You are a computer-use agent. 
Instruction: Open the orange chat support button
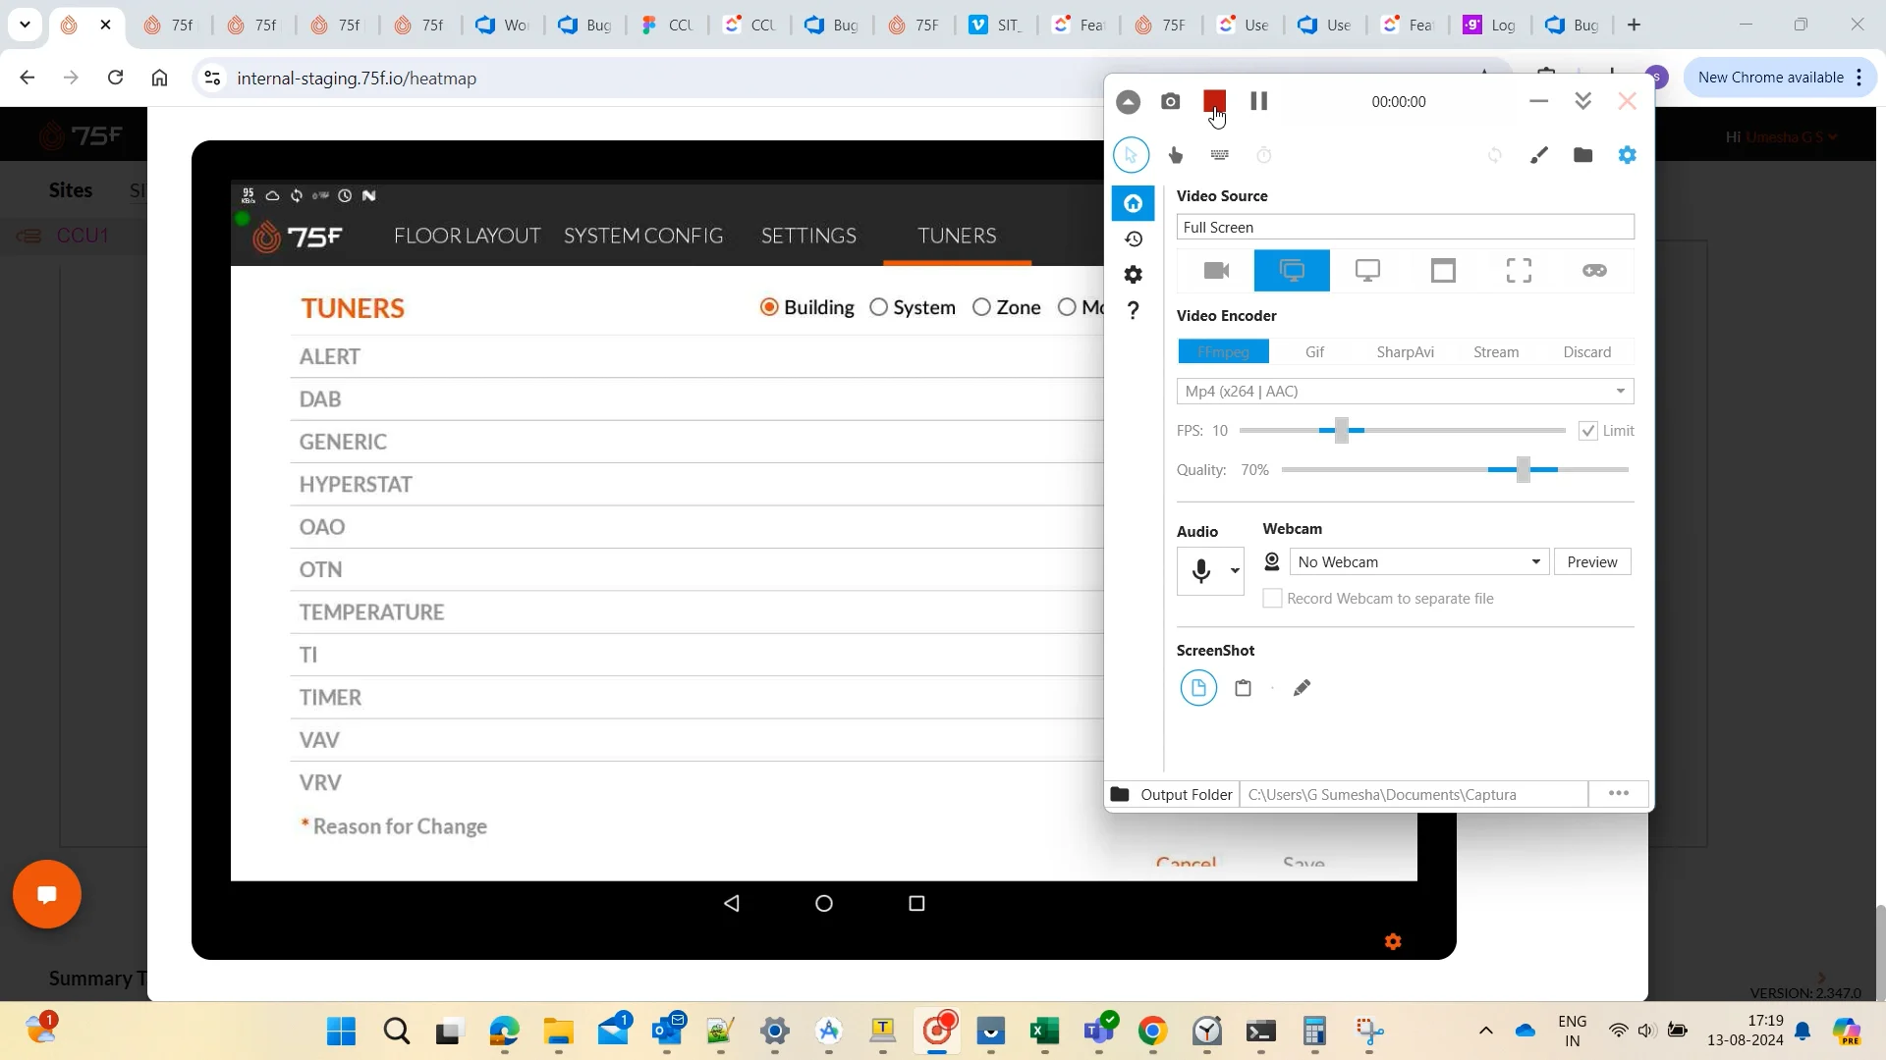[x=47, y=894]
